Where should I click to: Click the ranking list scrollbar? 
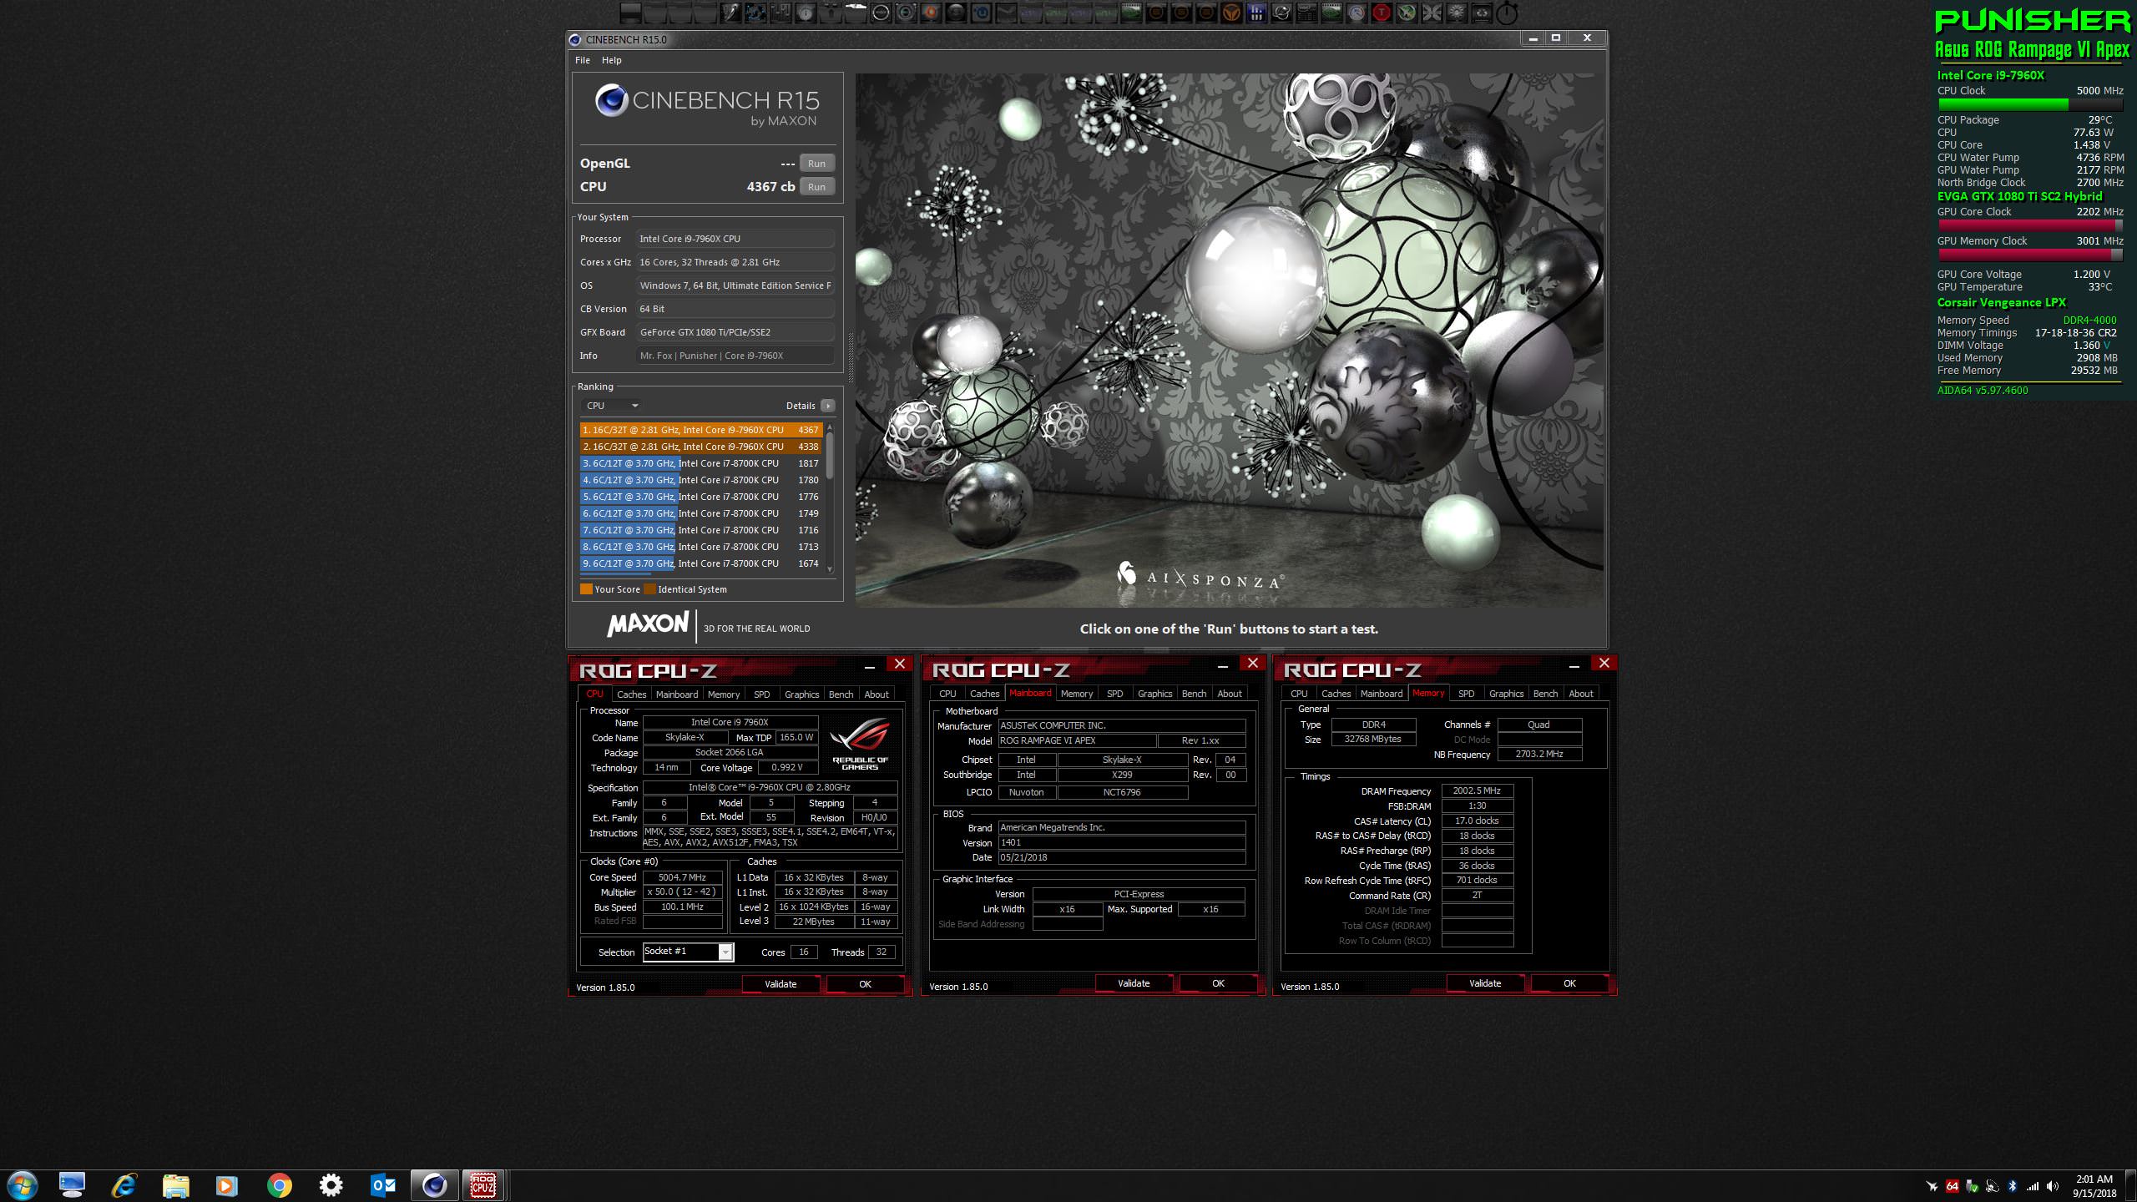tap(830, 456)
